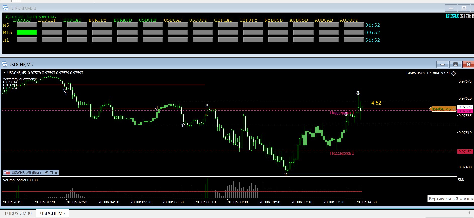Select the USDCHF,M5 chart tab
474x218 pixels.
(x=52, y=213)
